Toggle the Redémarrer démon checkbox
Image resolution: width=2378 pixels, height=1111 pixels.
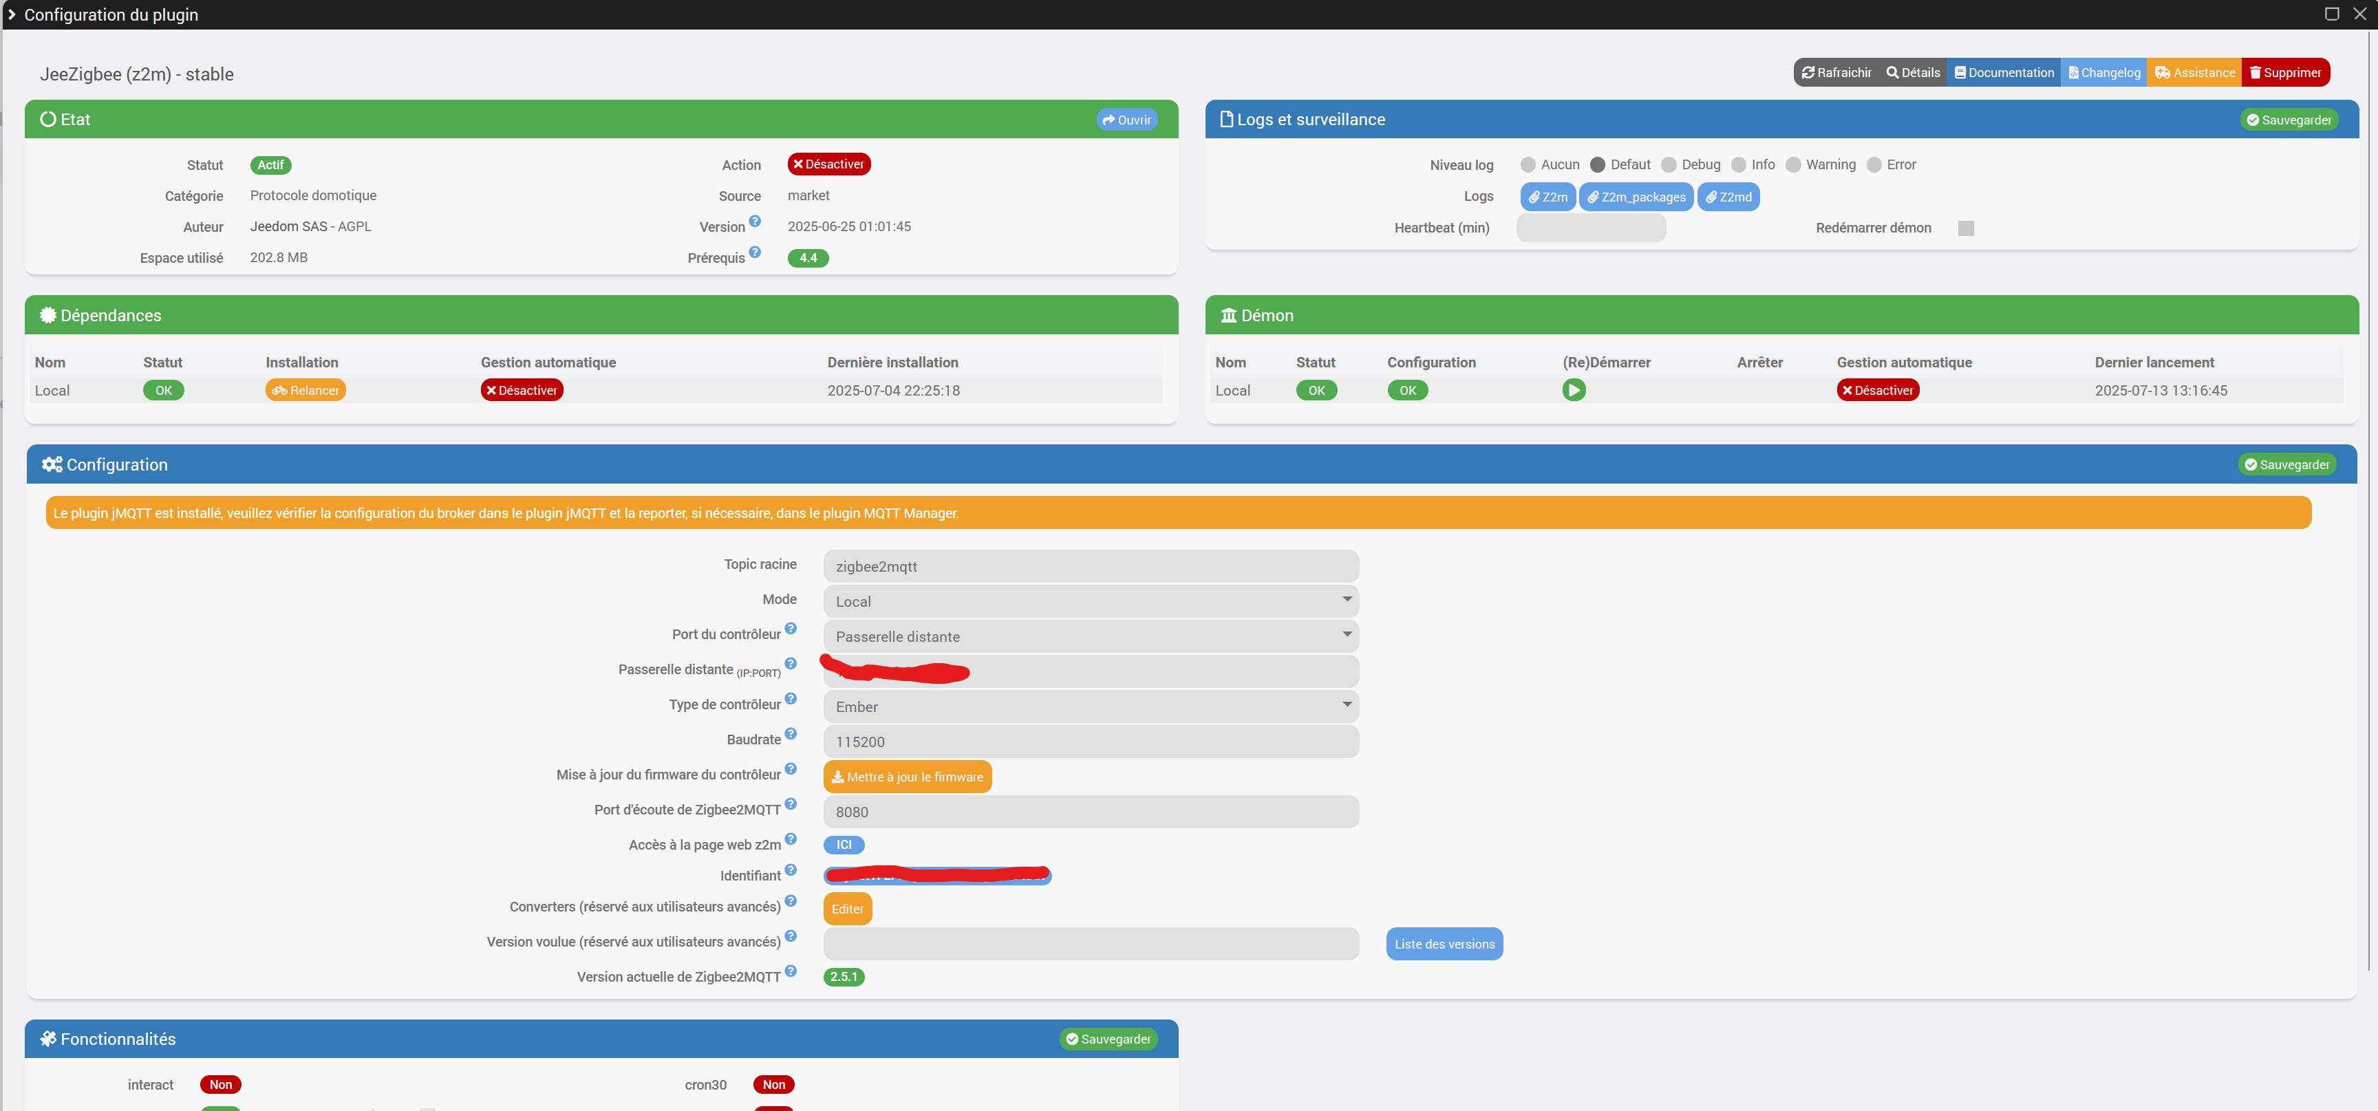pos(1965,228)
